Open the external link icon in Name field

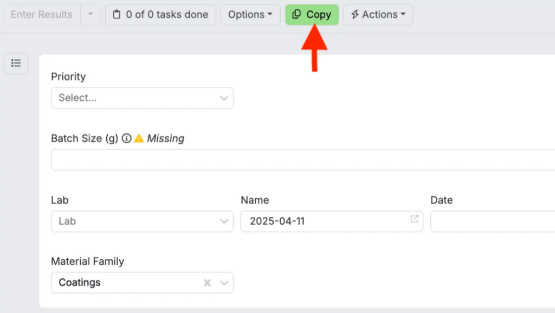415,219
